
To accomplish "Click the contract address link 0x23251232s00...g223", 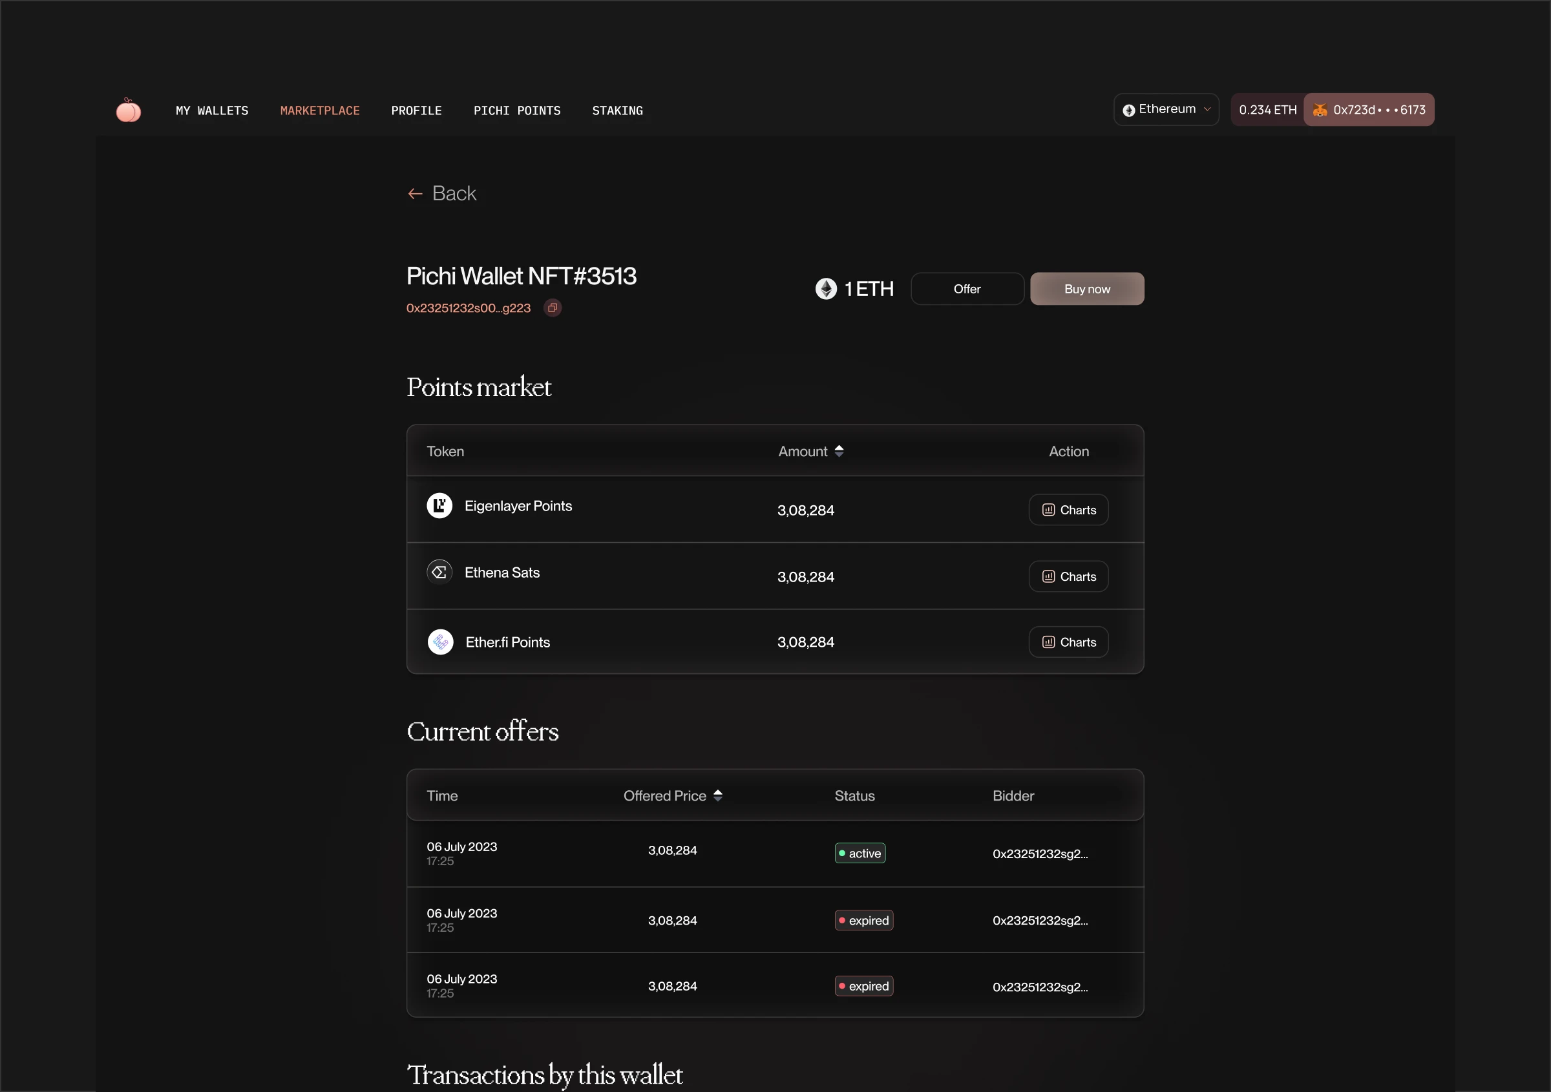I will pos(468,308).
